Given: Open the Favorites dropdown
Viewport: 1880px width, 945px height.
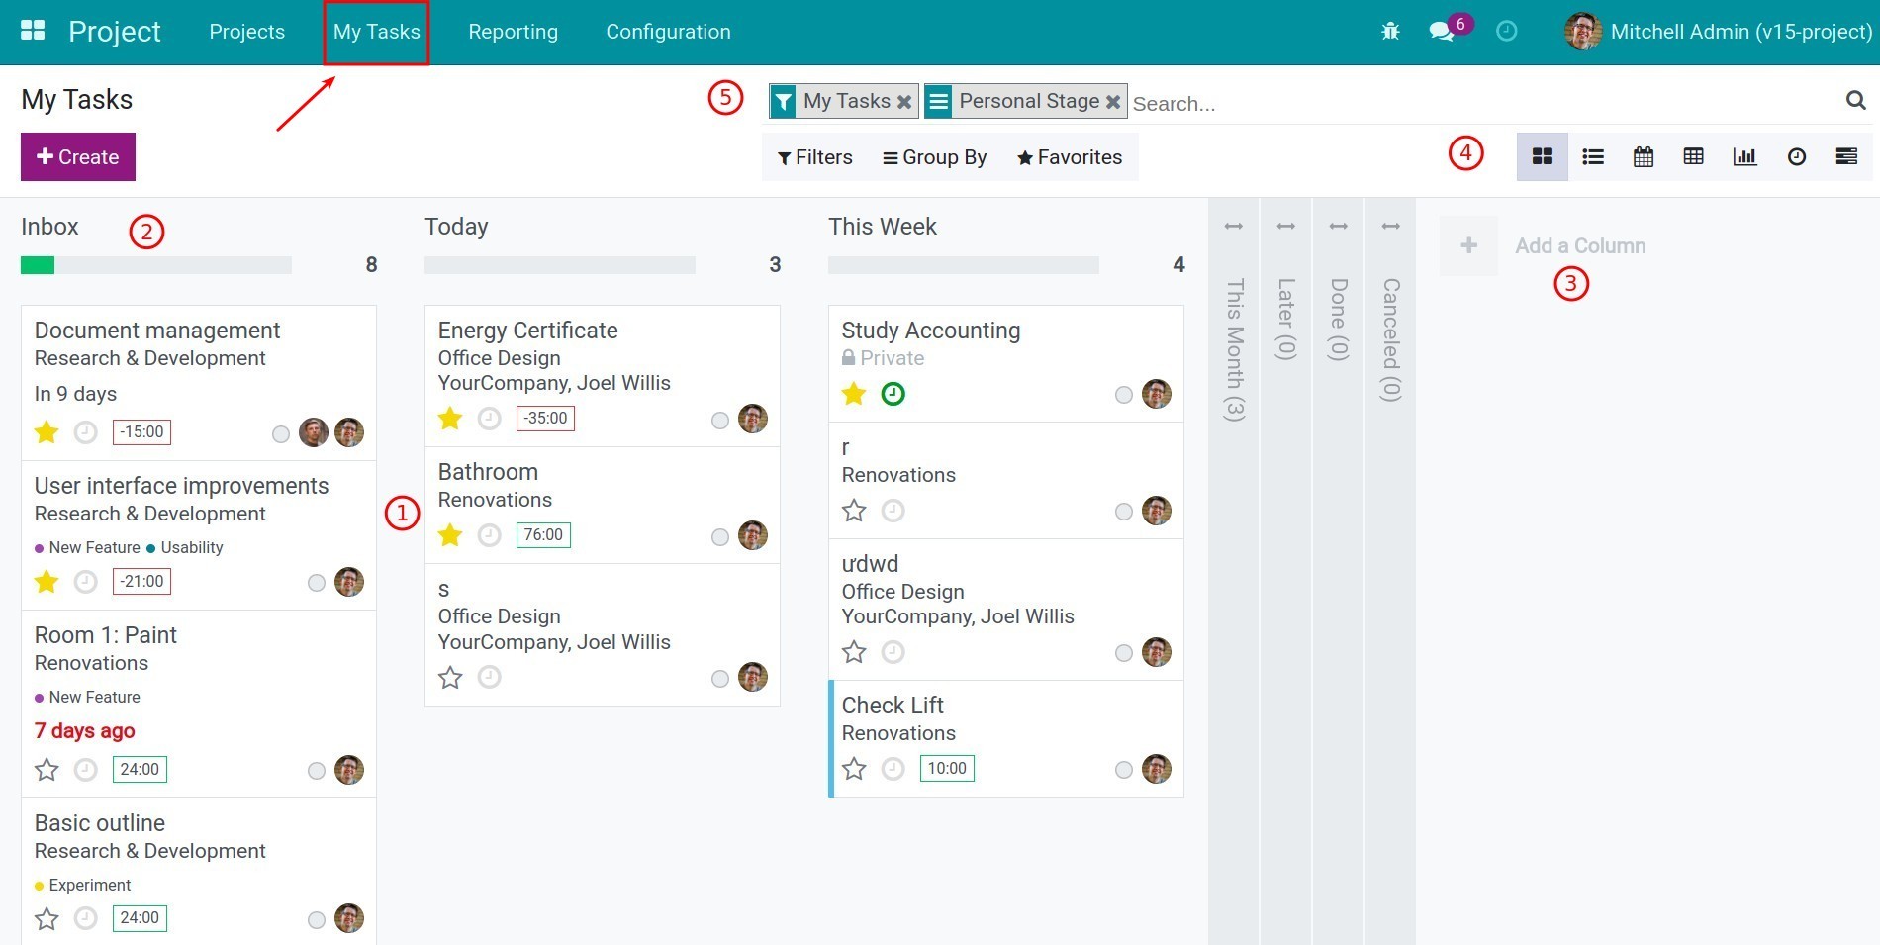Looking at the screenshot, I should [1069, 156].
